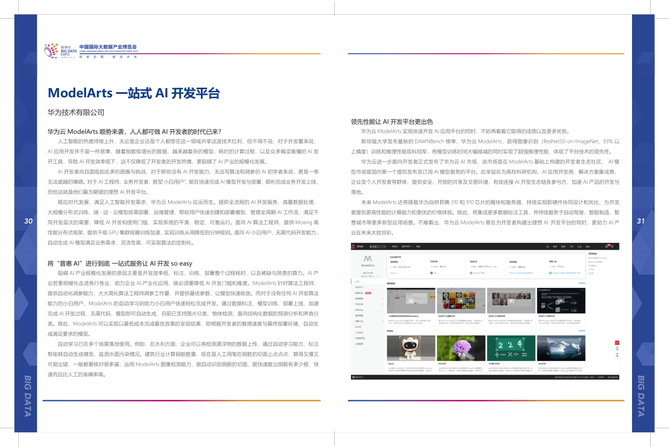Click the ModelArts 一站式 AI 开发平台 title
669x447 pixels.
click(x=134, y=93)
